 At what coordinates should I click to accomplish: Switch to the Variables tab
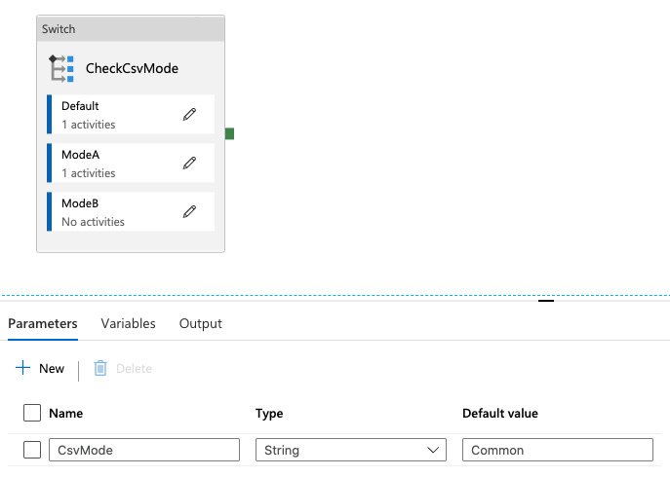pyautogui.click(x=128, y=323)
